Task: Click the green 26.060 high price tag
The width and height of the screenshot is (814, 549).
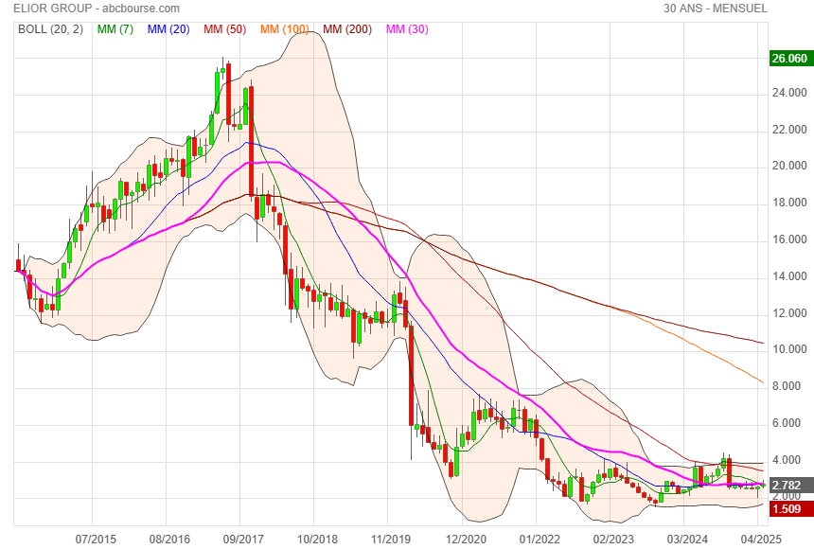Action: (789, 58)
